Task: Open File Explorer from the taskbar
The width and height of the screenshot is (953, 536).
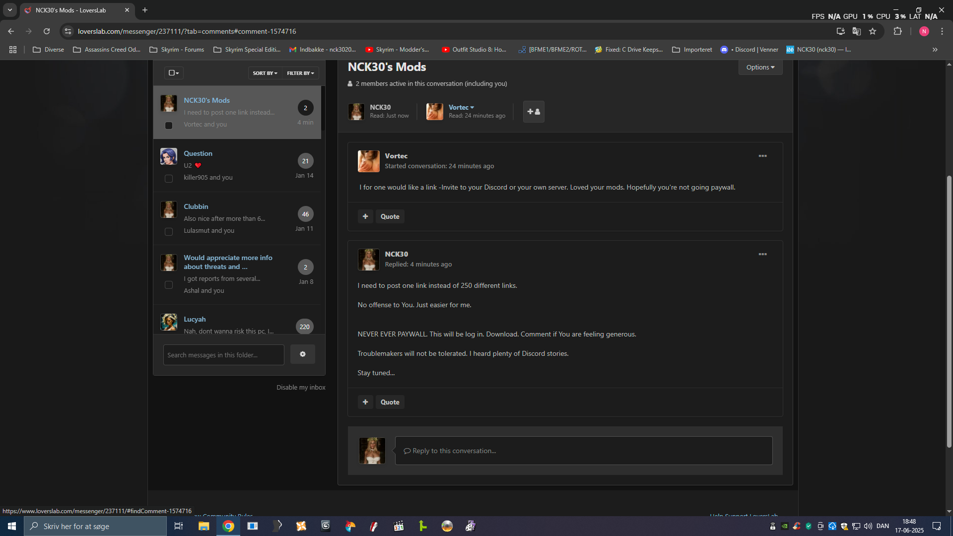Action: [204, 526]
